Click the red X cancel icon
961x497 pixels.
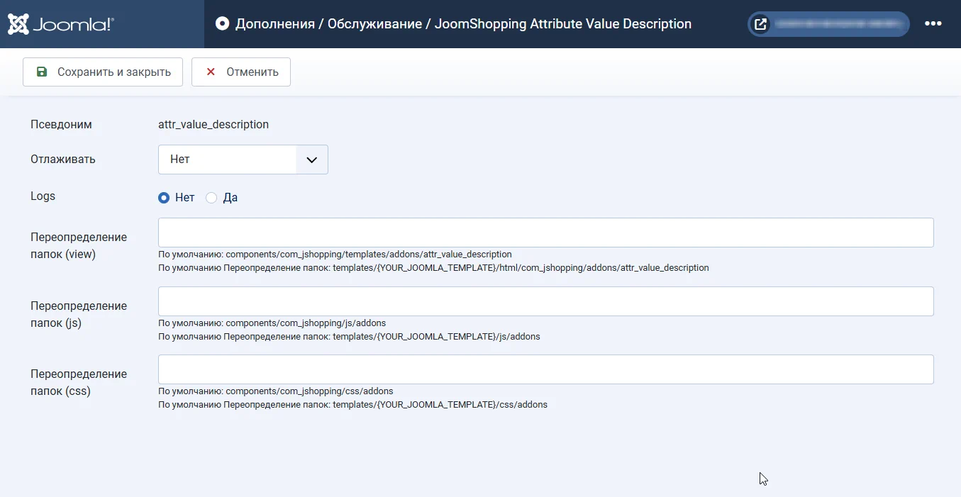(x=211, y=72)
